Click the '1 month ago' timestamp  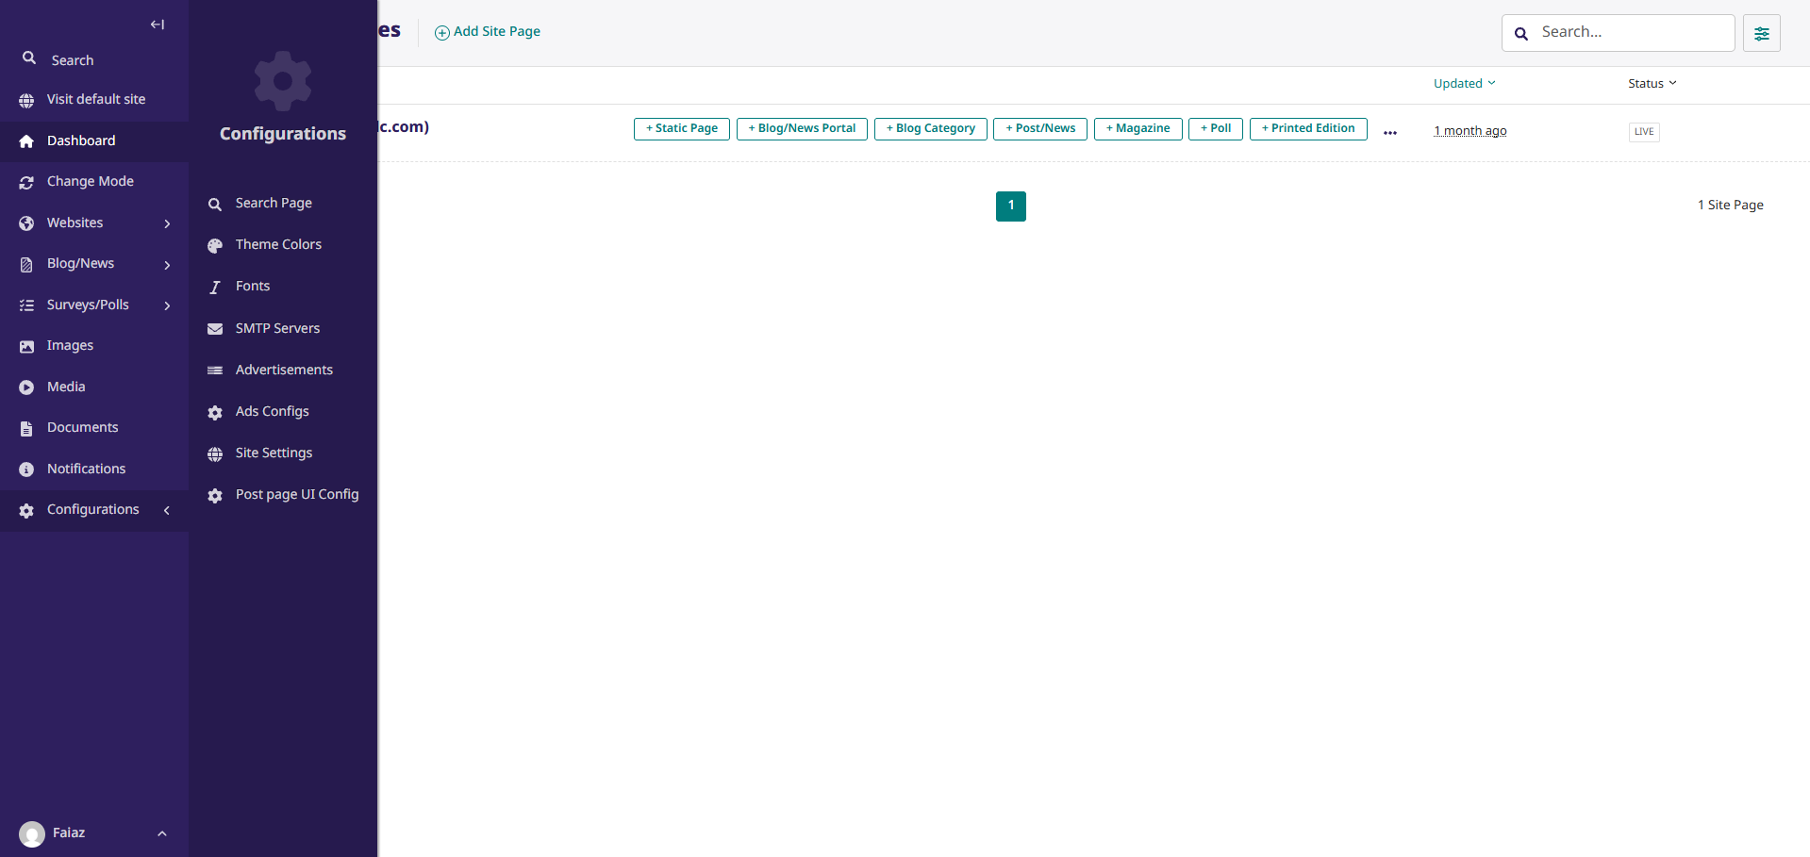pyautogui.click(x=1470, y=131)
